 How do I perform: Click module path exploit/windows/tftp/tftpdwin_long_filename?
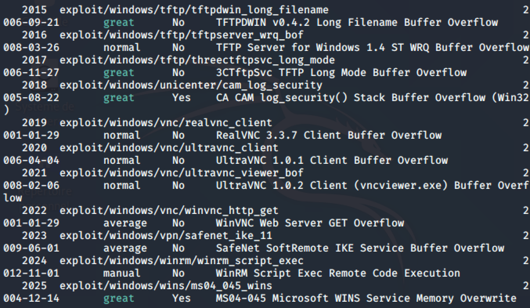pyautogui.click(x=194, y=10)
